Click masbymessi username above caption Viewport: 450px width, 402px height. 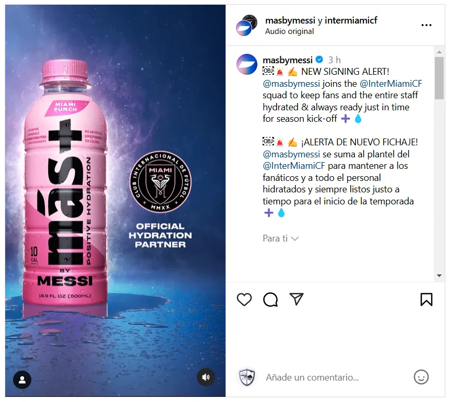(288, 60)
